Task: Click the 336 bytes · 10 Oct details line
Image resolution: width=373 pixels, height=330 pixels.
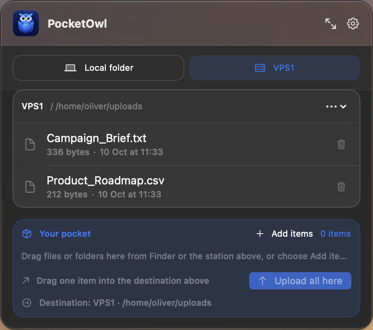Action: click(104, 152)
